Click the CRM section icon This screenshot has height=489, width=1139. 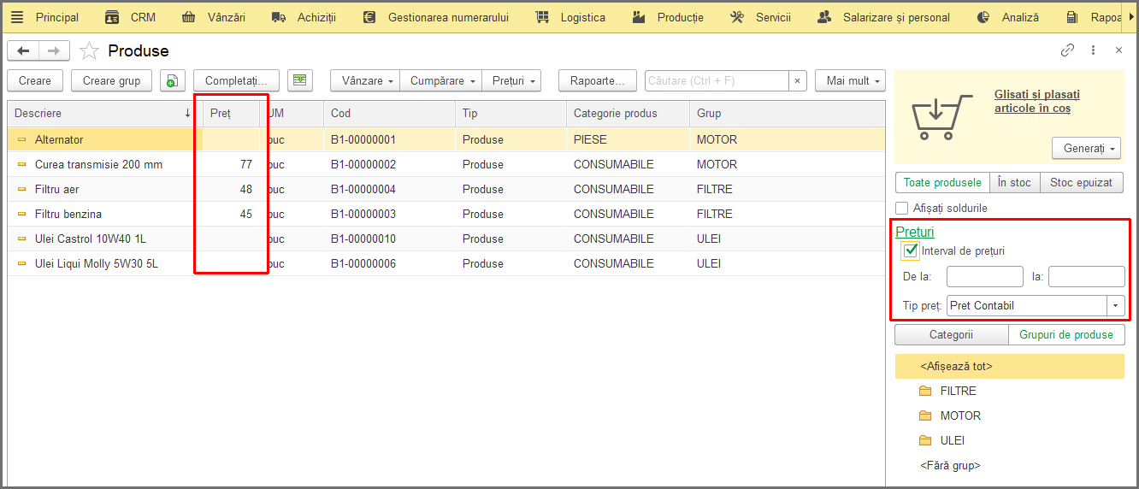click(112, 17)
